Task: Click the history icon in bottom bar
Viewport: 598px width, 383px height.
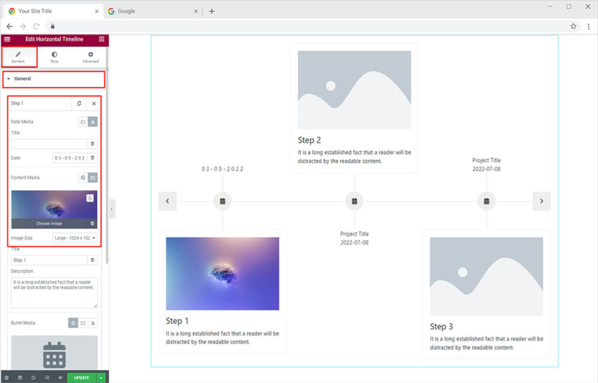Action: (x=33, y=378)
